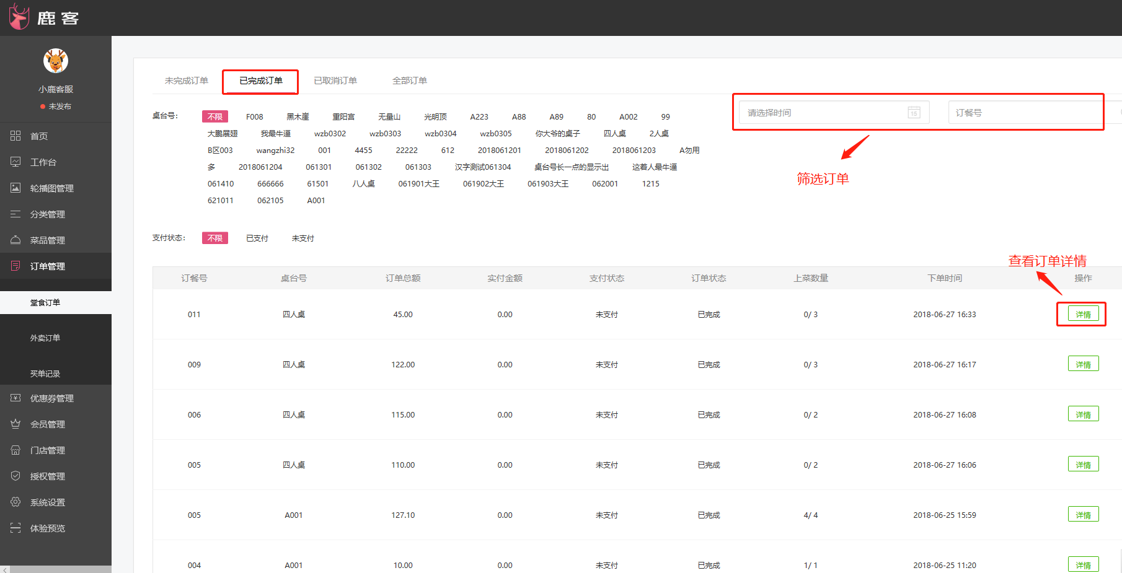View 详情 for order 004
Image resolution: width=1122 pixels, height=573 pixels.
coord(1084,564)
